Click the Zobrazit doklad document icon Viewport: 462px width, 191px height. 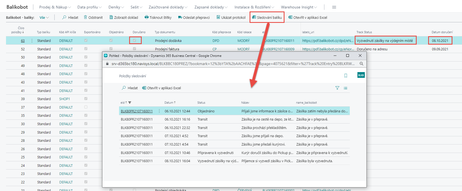pyautogui.click(x=111, y=17)
